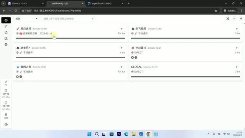
Task: Open Adobe Audition from taskbar
Action: click(119, 134)
